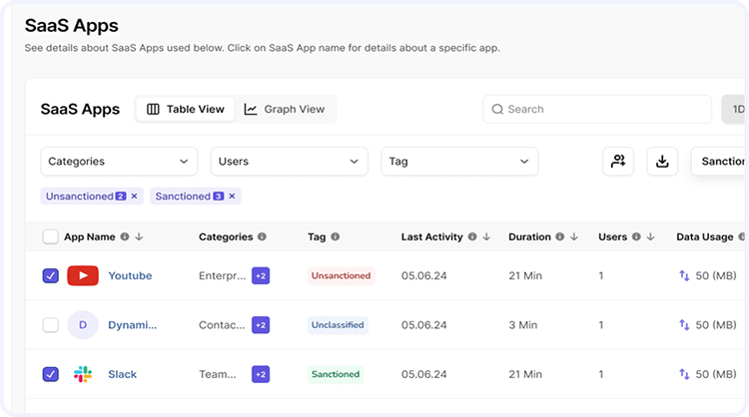
Task: Click the Unsanctioned tag on Youtube row
Action: [x=342, y=275]
